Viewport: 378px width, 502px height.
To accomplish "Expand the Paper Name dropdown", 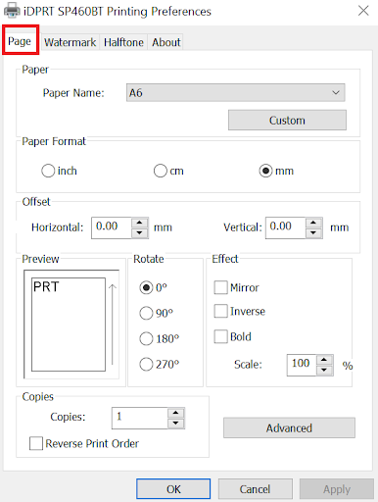I will pyautogui.click(x=236, y=93).
